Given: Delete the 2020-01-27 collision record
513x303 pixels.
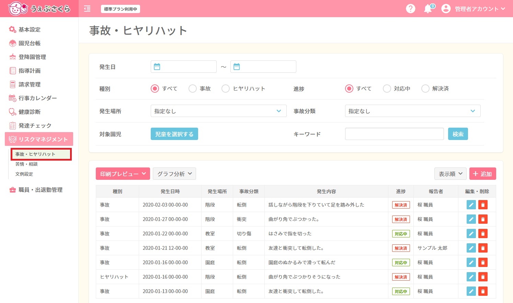Looking at the screenshot, I should point(483,219).
